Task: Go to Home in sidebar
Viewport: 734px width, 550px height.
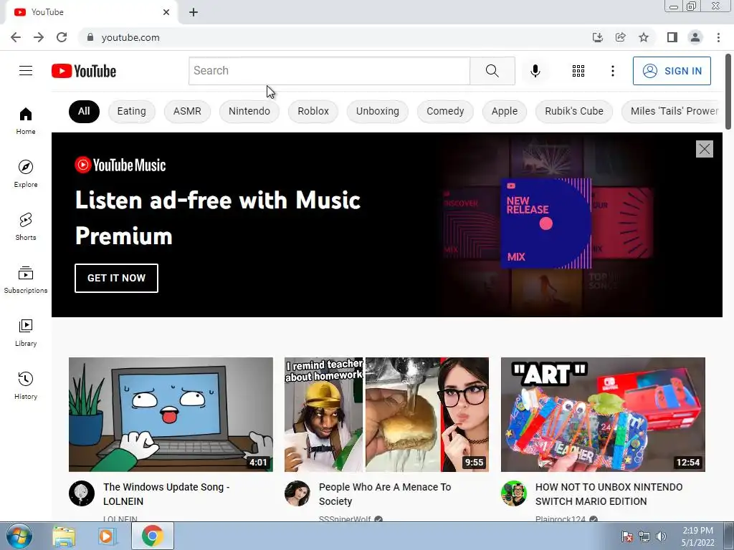Action: pyautogui.click(x=26, y=120)
